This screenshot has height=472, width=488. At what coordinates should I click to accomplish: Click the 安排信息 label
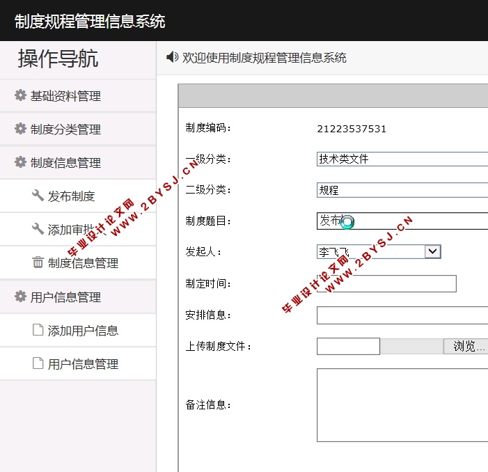tap(208, 315)
